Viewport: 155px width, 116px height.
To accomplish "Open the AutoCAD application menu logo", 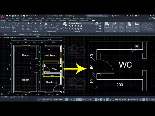I will pos(2,17).
